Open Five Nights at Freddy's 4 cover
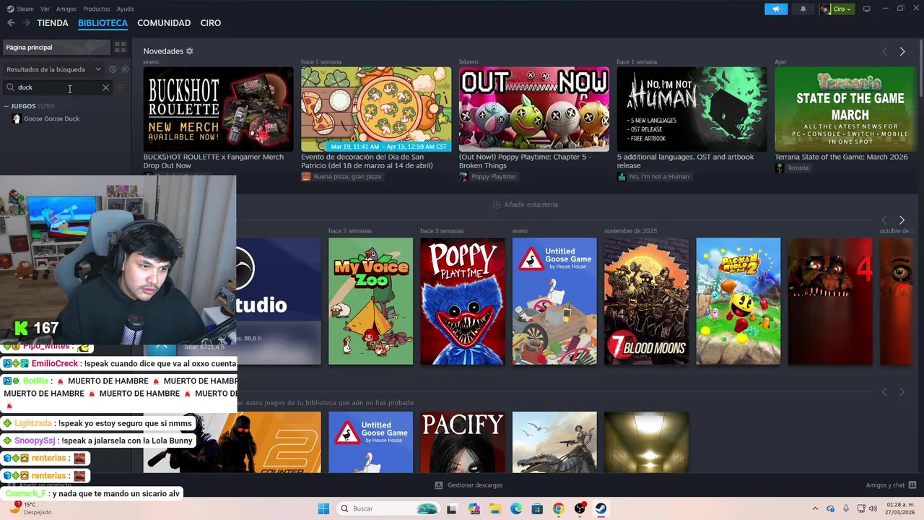This screenshot has height=520, width=924. (x=830, y=301)
